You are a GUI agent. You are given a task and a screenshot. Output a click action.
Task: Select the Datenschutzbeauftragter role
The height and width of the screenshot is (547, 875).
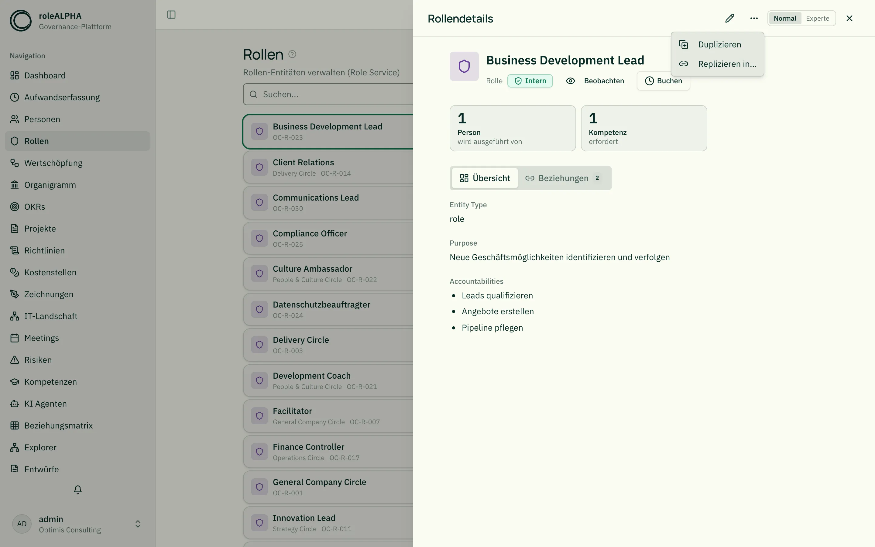click(x=328, y=310)
